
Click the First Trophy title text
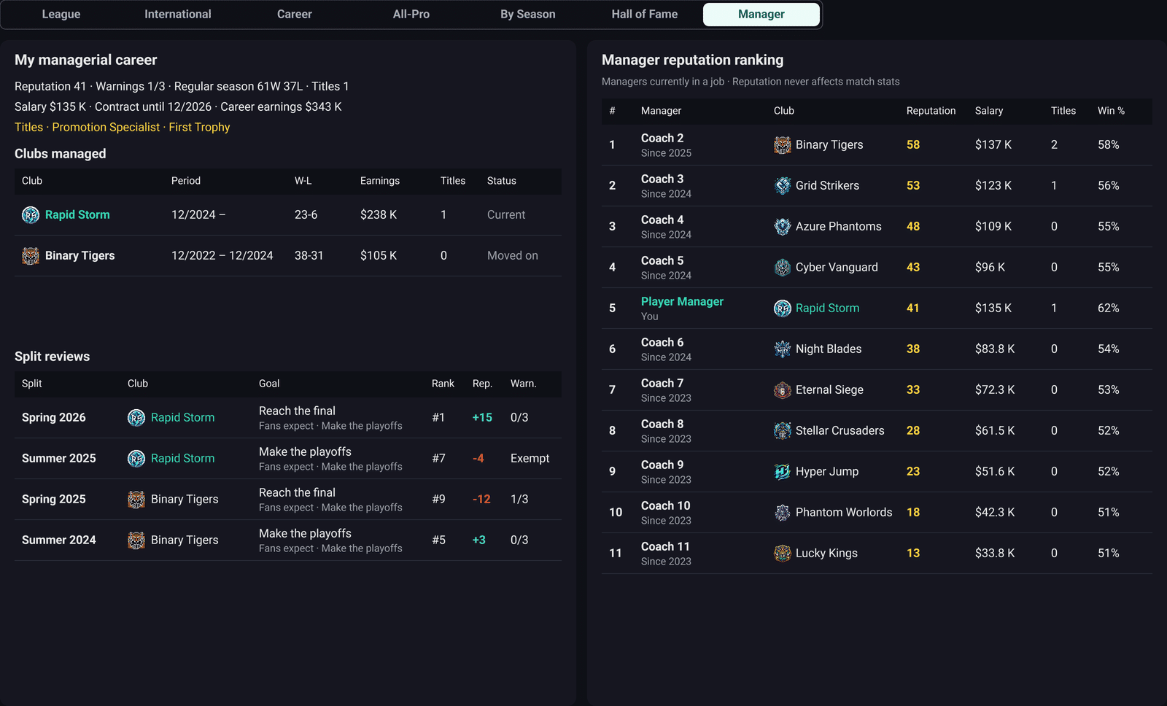click(199, 127)
